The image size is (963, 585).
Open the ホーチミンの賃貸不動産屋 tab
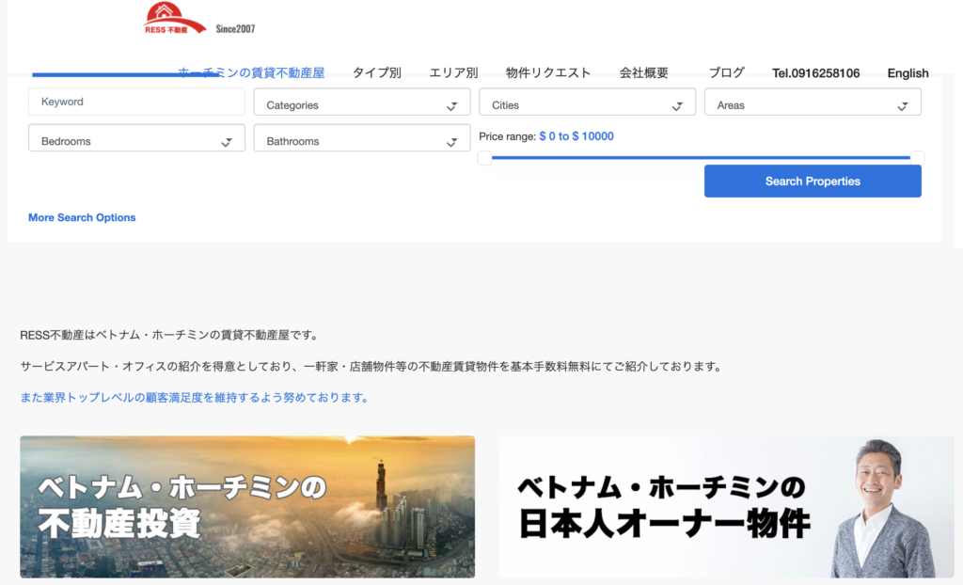click(250, 71)
